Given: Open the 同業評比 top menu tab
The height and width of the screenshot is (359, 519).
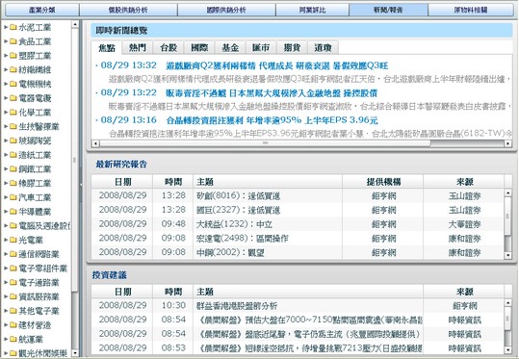Looking at the screenshot, I should pyautogui.click(x=312, y=10).
